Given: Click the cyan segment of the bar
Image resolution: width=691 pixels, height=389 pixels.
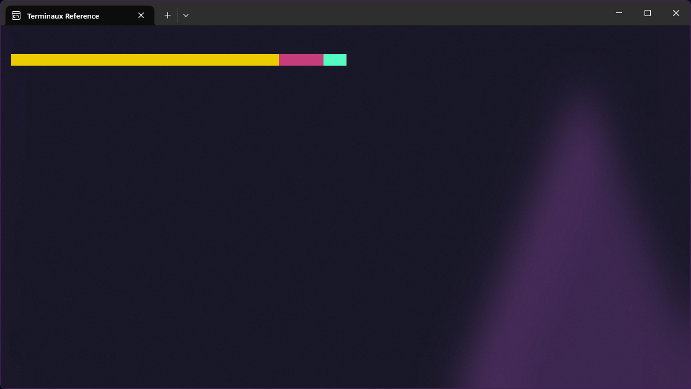Looking at the screenshot, I should (x=334, y=59).
